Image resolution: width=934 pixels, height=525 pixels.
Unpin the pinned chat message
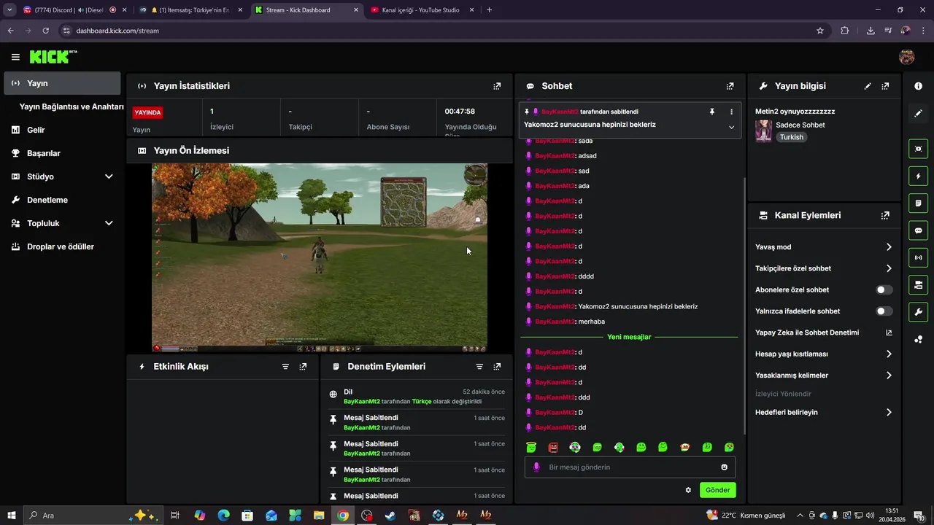pos(712,112)
